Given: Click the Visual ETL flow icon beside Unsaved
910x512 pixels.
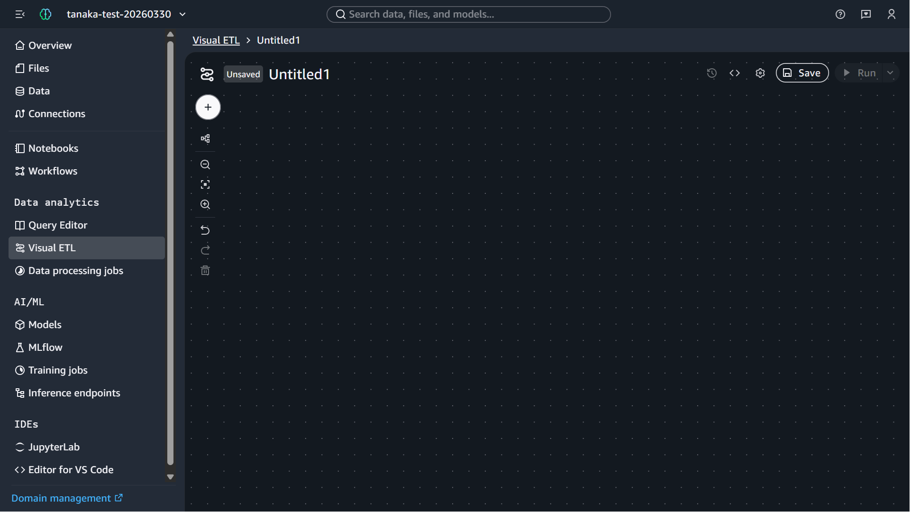Looking at the screenshot, I should tap(207, 74).
